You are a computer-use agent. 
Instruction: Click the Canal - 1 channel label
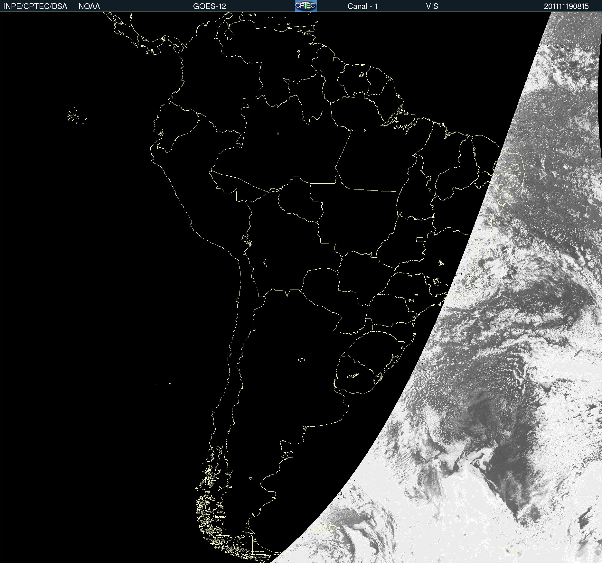pyautogui.click(x=363, y=6)
